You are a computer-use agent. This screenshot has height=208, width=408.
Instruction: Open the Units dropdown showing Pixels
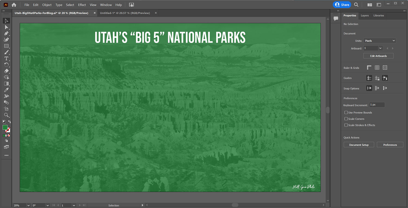379,41
